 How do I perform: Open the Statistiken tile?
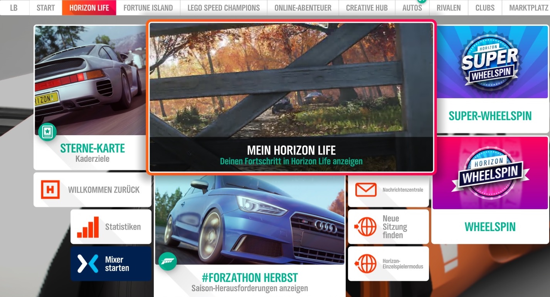[111, 227]
